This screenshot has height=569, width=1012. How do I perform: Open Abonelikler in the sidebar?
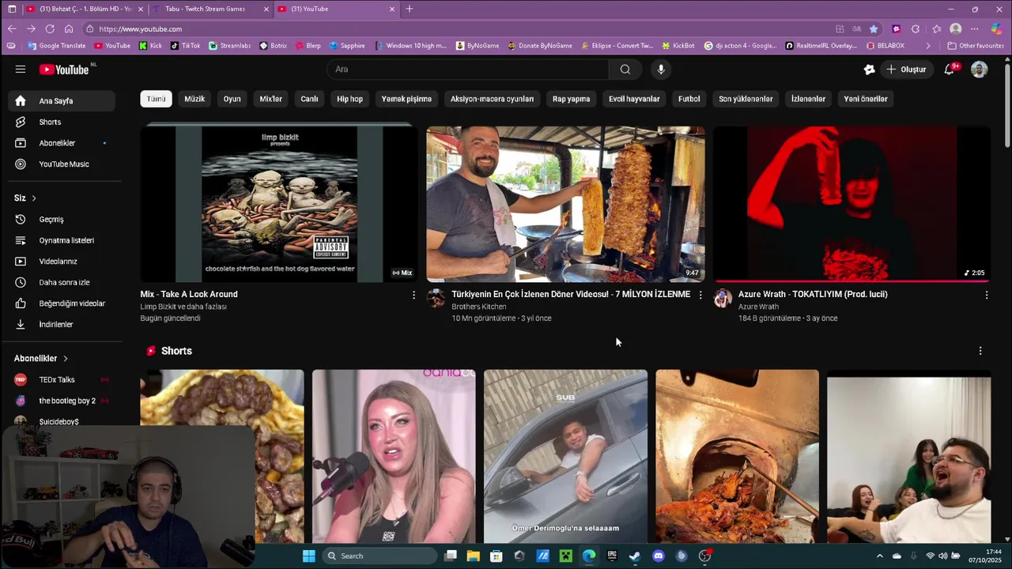click(x=62, y=143)
